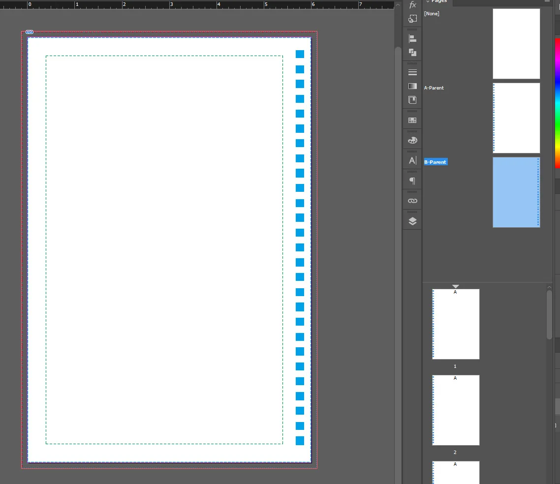Screen dimensions: 560x484
Task: Select page 1 thumbnail
Action: point(456,324)
